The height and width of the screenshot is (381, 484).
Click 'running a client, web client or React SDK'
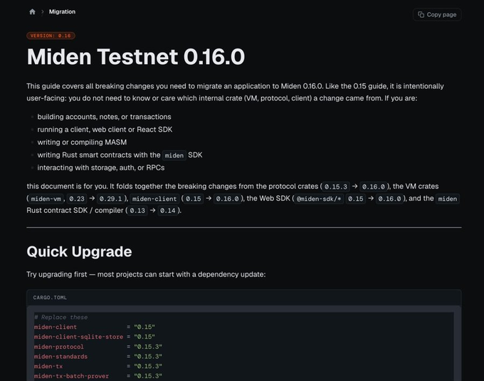point(105,130)
